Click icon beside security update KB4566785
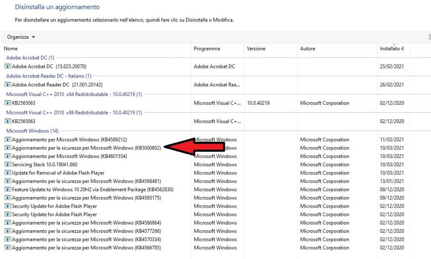The width and height of the screenshot is (431, 259). 8,248
